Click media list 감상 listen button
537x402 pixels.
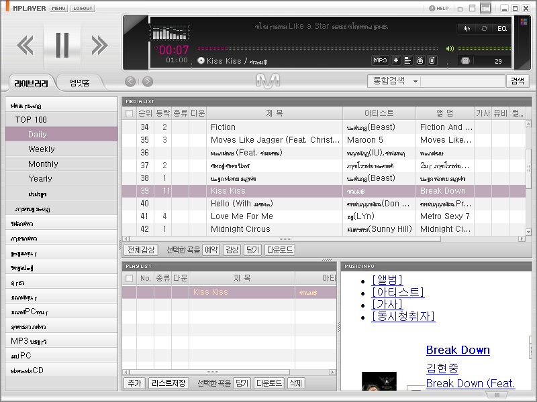tap(232, 250)
